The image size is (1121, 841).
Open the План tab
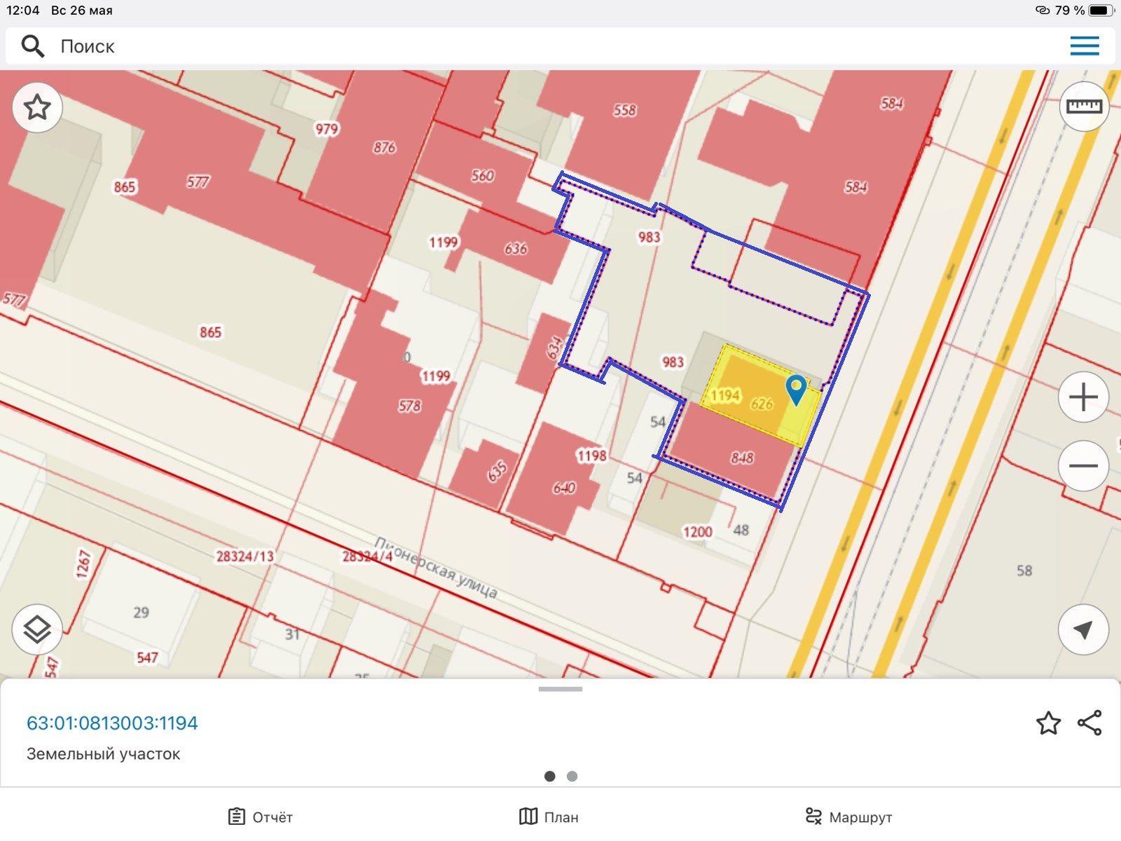click(549, 816)
